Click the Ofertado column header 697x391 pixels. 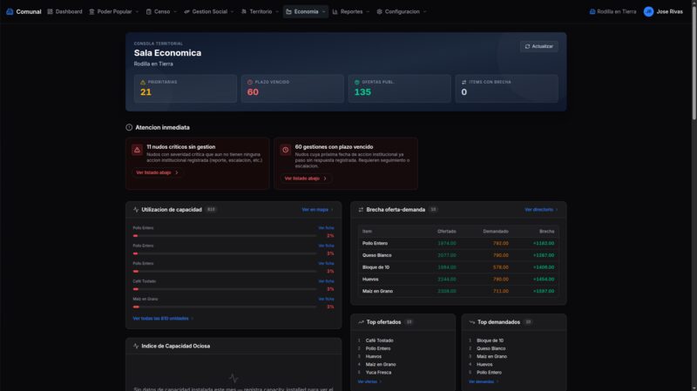coord(446,232)
